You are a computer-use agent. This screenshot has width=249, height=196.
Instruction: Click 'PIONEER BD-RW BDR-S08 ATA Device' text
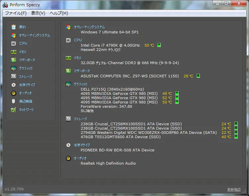[x=118, y=150]
